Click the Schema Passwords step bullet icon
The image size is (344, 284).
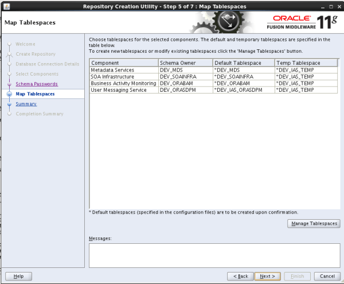[9, 84]
